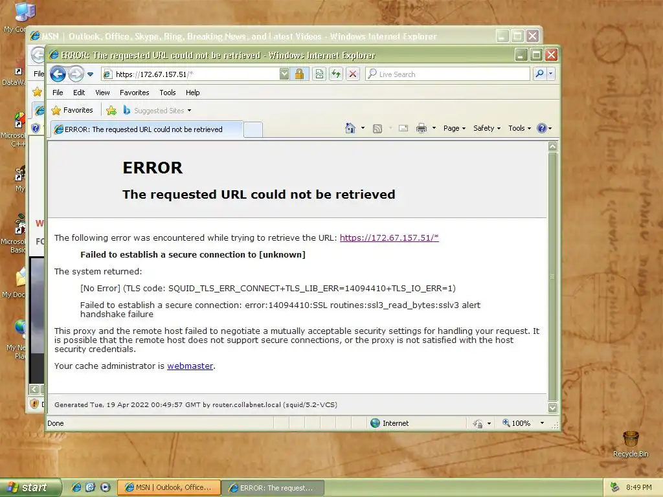Click the Live Search input box

tap(448, 74)
